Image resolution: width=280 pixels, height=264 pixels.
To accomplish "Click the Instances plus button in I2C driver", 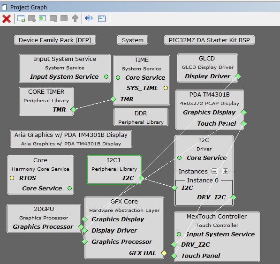I will coord(225,171).
